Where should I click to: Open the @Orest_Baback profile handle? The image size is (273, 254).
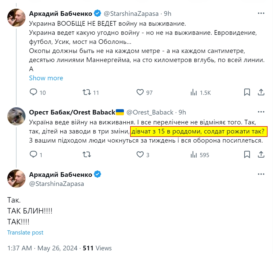click(x=150, y=112)
